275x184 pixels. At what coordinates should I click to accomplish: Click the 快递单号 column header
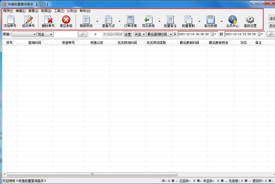pos(68,43)
